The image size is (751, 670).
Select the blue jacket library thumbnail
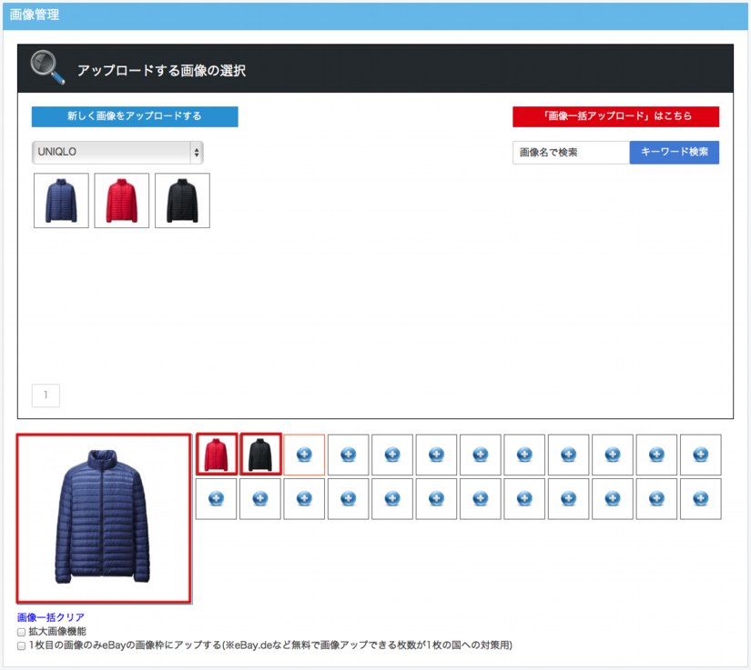click(61, 201)
